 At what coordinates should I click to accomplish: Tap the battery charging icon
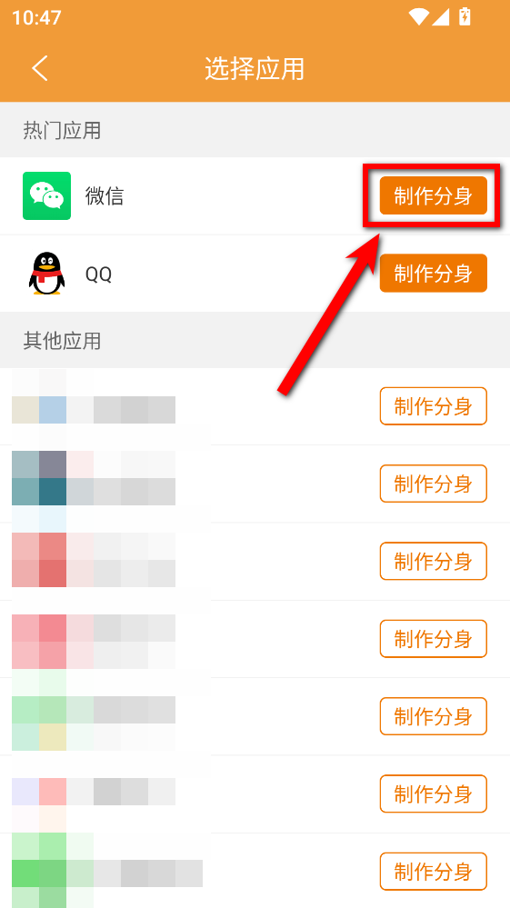[465, 16]
